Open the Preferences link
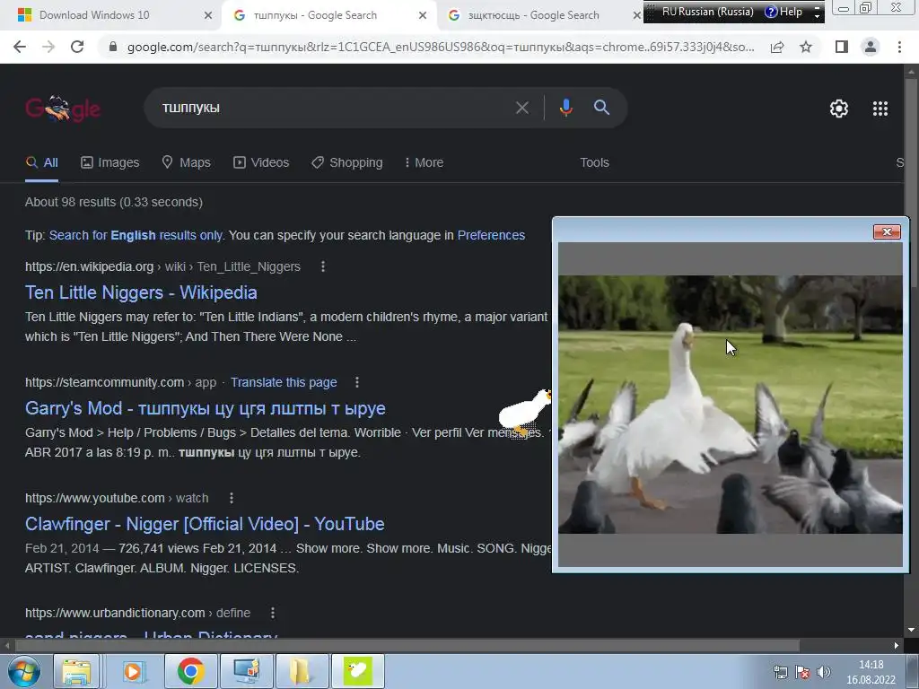 click(x=491, y=235)
